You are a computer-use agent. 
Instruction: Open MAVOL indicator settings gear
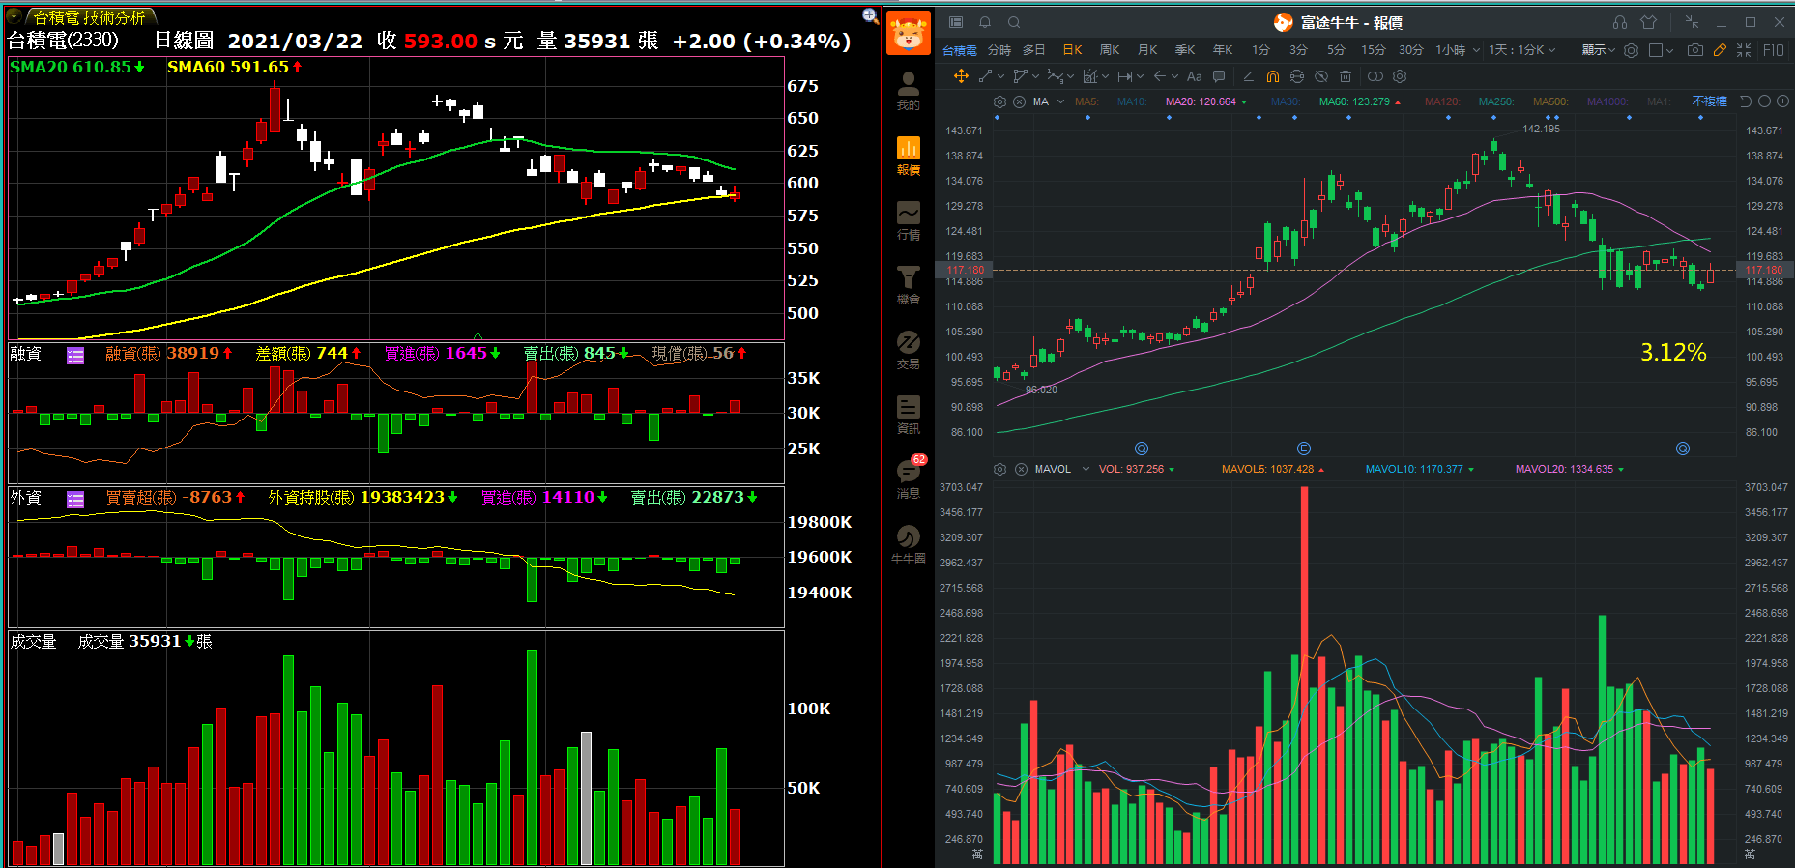(1000, 469)
